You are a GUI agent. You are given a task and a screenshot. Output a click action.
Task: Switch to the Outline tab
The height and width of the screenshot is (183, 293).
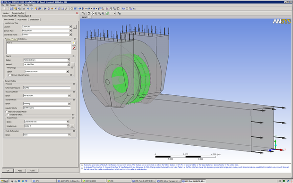tap(6, 13)
